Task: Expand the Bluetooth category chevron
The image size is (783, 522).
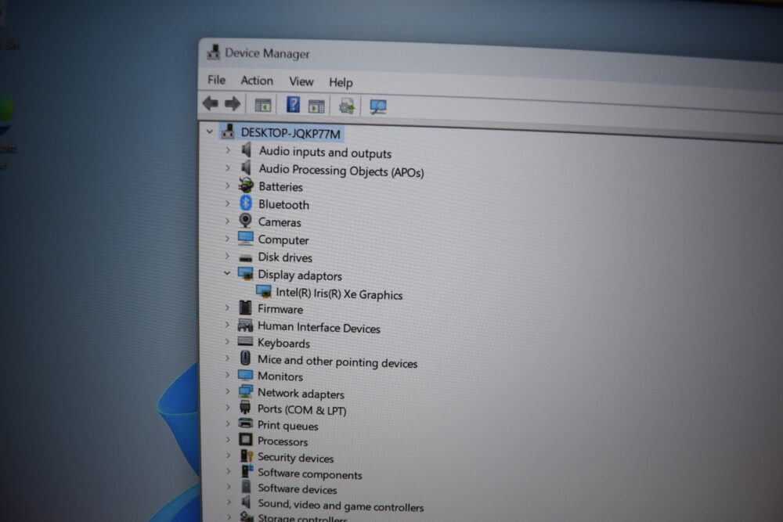Action: 228,203
